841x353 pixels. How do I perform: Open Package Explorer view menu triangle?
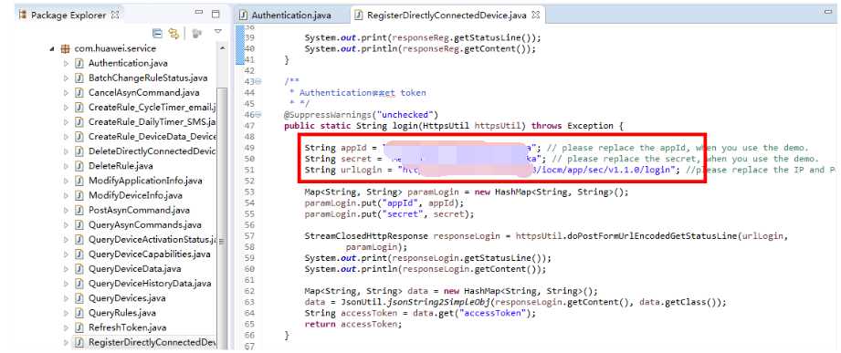pyautogui.click(x=217, y=32)
